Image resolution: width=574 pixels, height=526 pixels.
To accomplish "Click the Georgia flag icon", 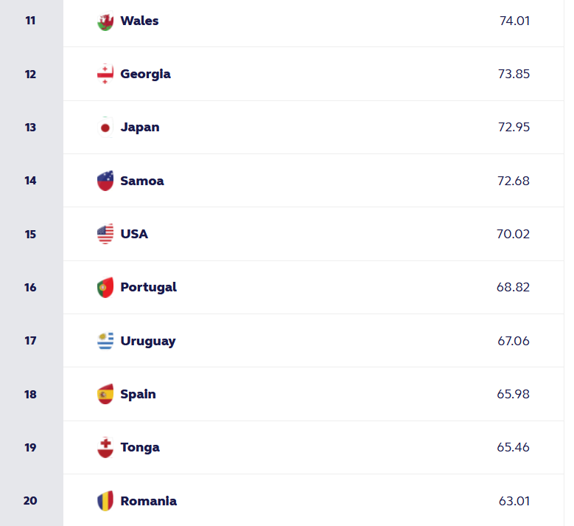I will click(x=105, y=75).
